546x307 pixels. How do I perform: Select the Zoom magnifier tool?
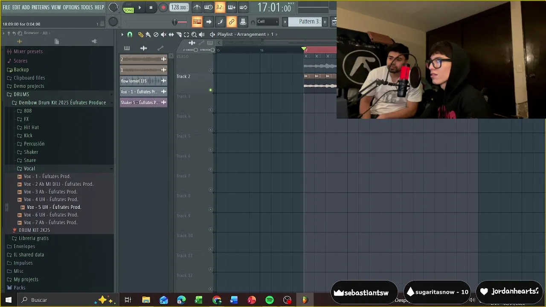(194, 35)
